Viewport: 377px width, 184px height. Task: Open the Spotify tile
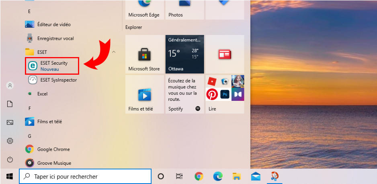coord(184,94)
